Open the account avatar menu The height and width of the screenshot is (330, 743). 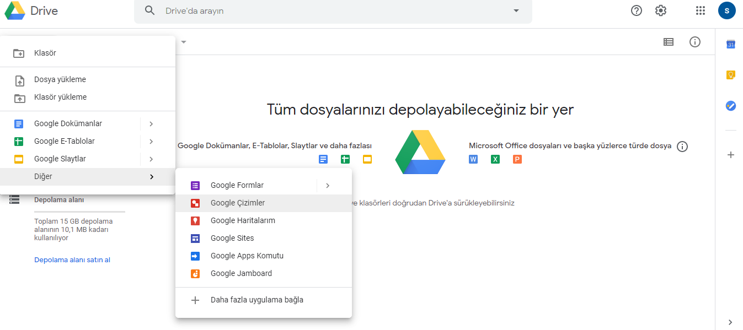(x=726, y=10)
